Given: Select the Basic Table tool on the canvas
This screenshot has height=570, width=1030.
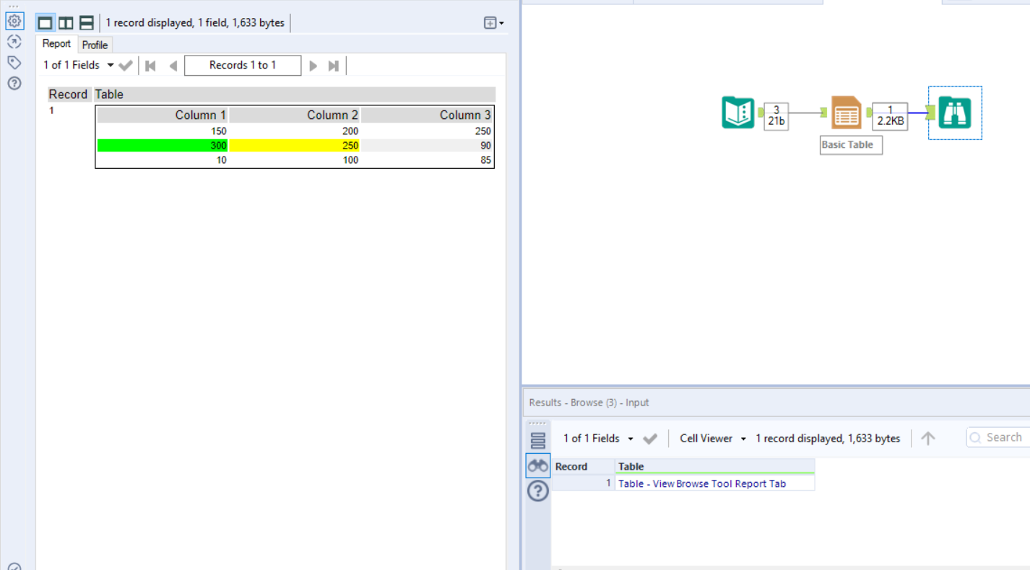Looking at the screenshot, I should (845, 113).
